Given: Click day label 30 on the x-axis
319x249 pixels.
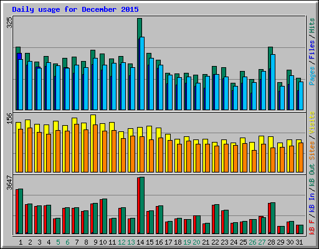Looking at the screenshot, I should (290, 242).
